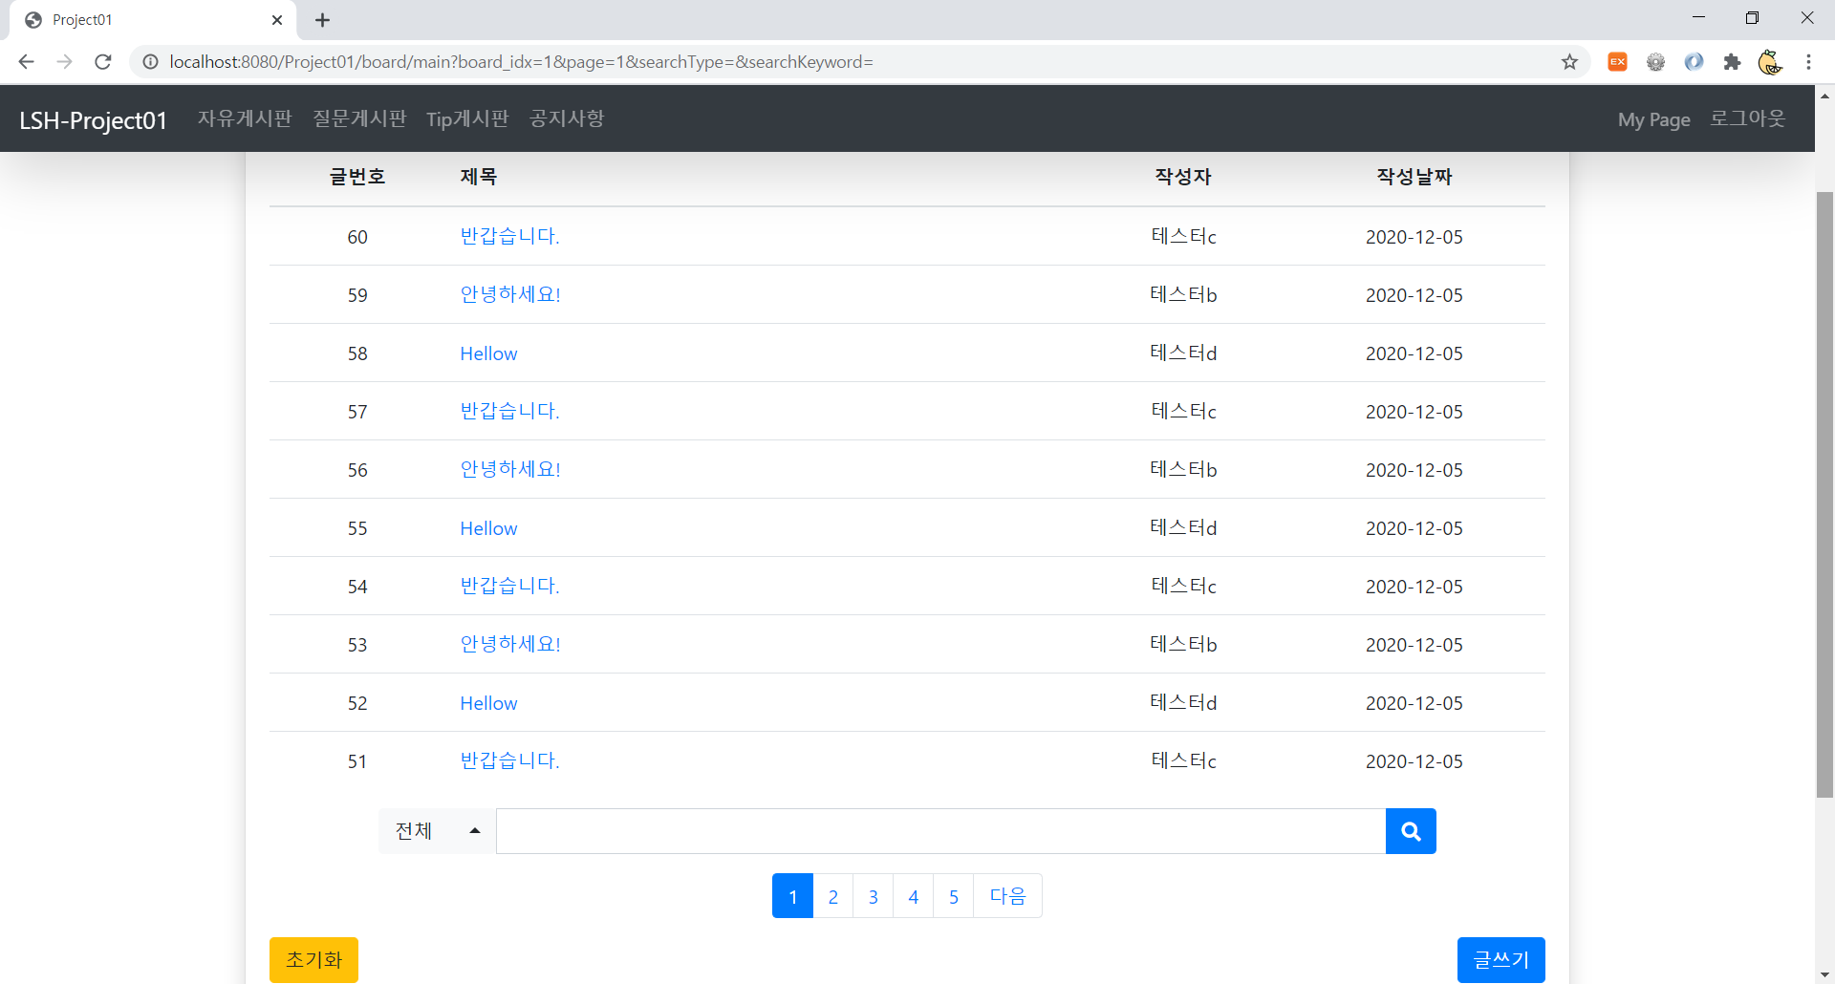Click the forward navigation arrow

(x=65, y=62)
